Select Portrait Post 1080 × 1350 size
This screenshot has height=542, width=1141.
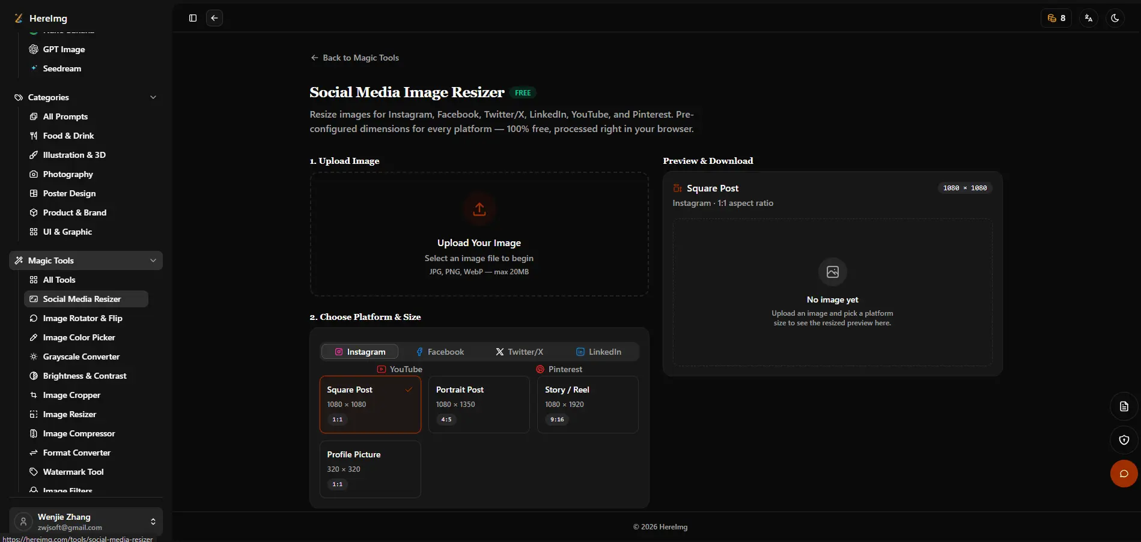pos(479,405)
